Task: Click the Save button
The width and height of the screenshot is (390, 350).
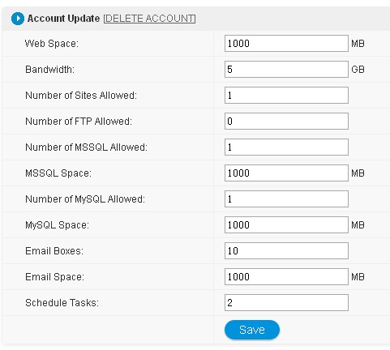Action: (x=252, y=330)
